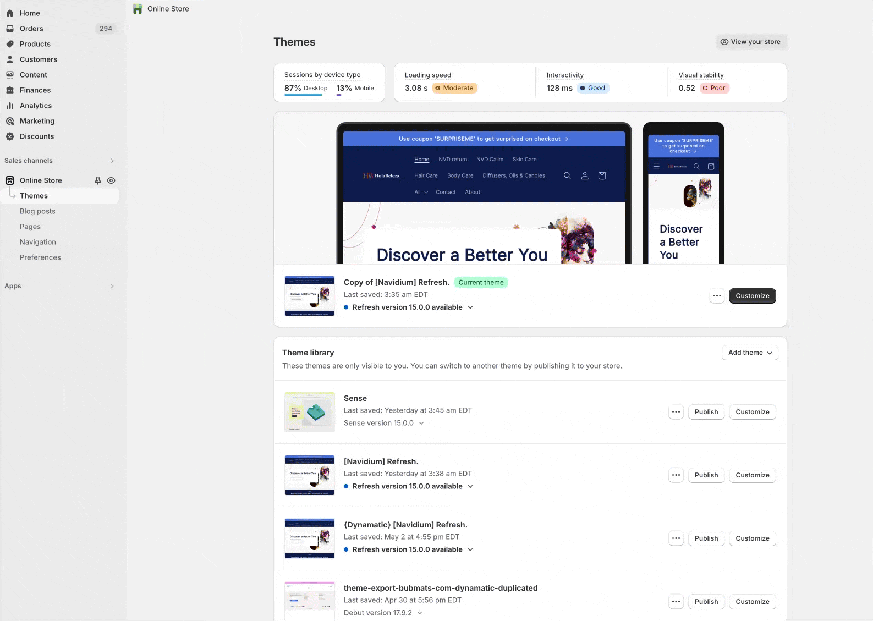
Task: Open the Add theme dropdown
Action: coord(750,353)
